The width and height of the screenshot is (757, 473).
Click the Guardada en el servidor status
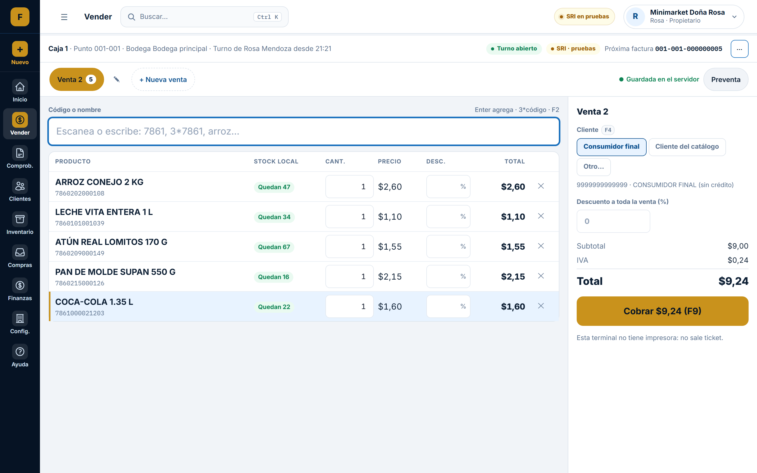(659, 79)
